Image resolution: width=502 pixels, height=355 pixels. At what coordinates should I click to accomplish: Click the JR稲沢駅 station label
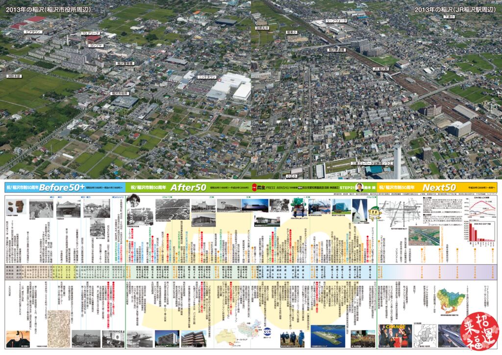click(x=380, y=69)
